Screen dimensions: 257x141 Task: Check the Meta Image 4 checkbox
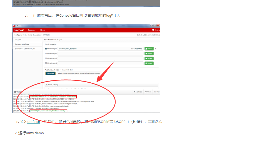tap(46, 63)
